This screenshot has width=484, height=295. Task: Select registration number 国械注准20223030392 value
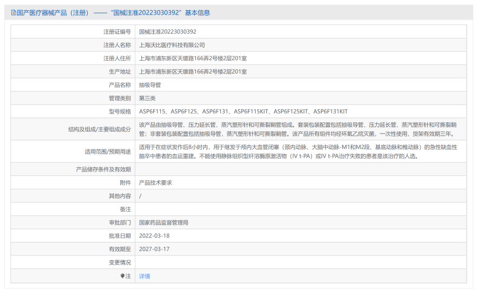point(168,32)
